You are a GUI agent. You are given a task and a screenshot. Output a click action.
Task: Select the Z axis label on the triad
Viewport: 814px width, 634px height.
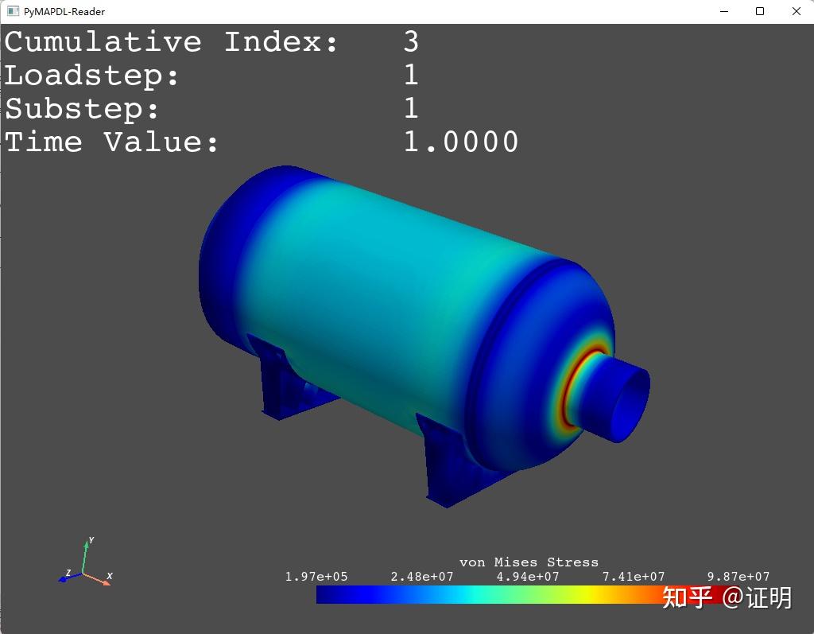(x=68, y=572)
